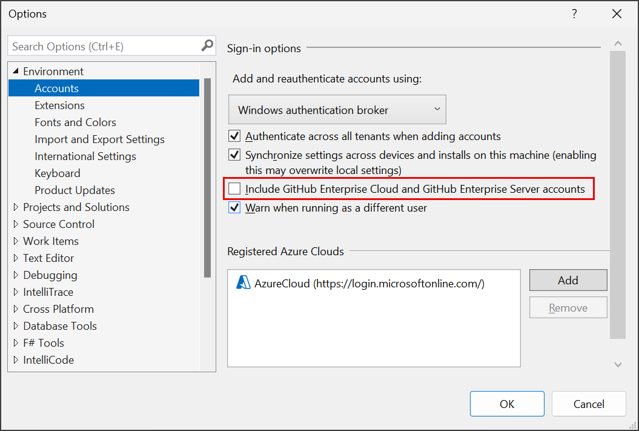639x431 pixels.
Task: Click the scrollbar down arrow icon
Action: (618, 364)
